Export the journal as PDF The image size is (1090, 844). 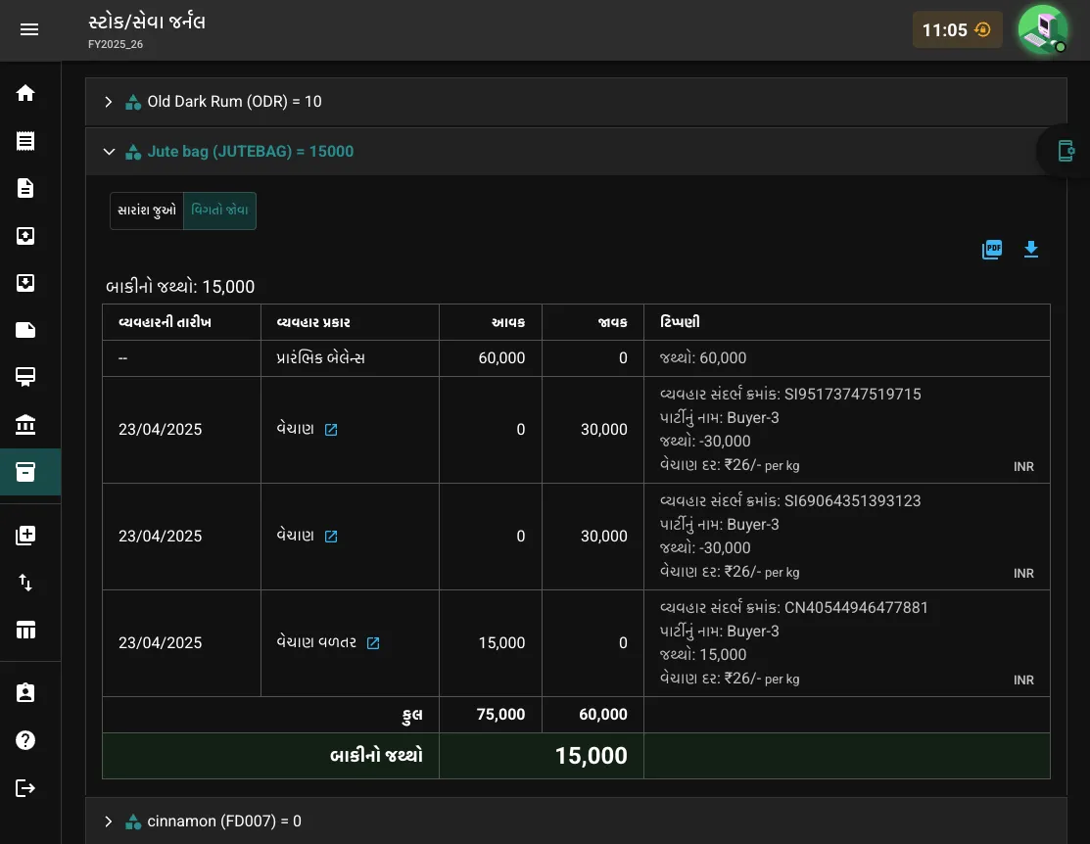coord(991,249)
